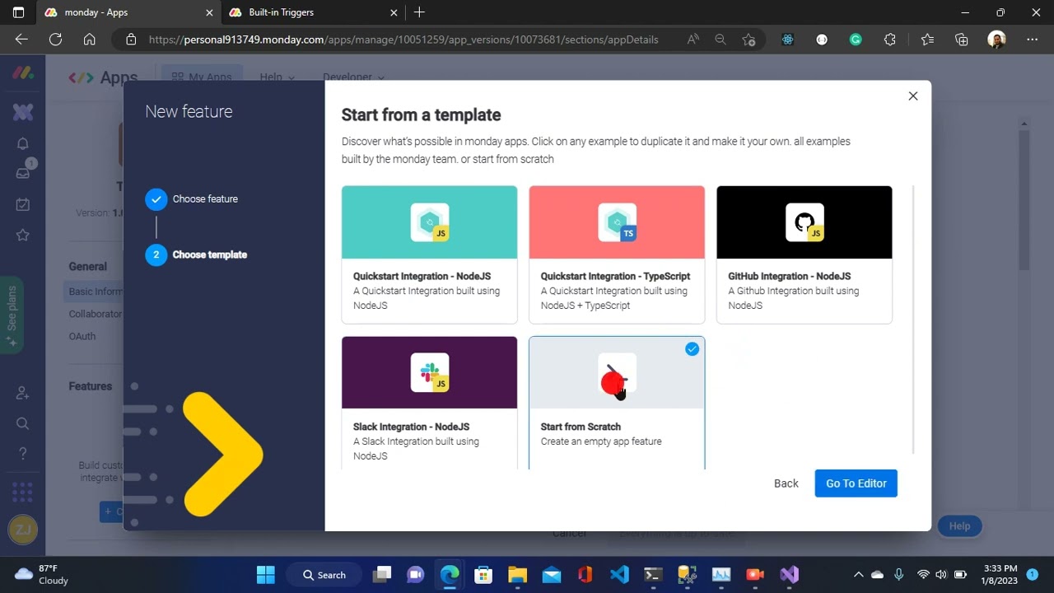1054x593 pixels.
Task: Select Quickstart Integration - NodeJS template card
Action: [x=430, y=254]
